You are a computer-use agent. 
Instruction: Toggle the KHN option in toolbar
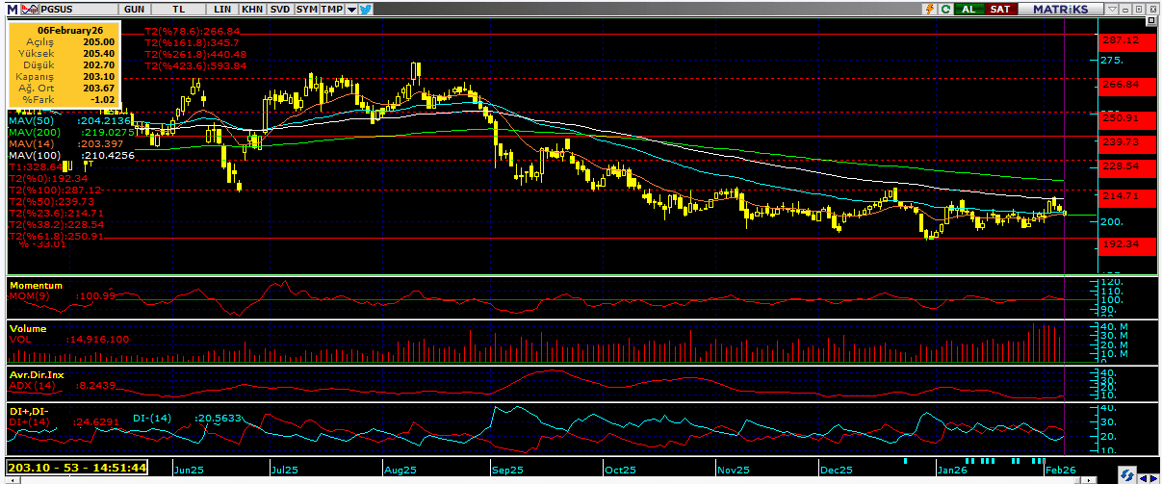pyautogui.click(x=252, y=9)
